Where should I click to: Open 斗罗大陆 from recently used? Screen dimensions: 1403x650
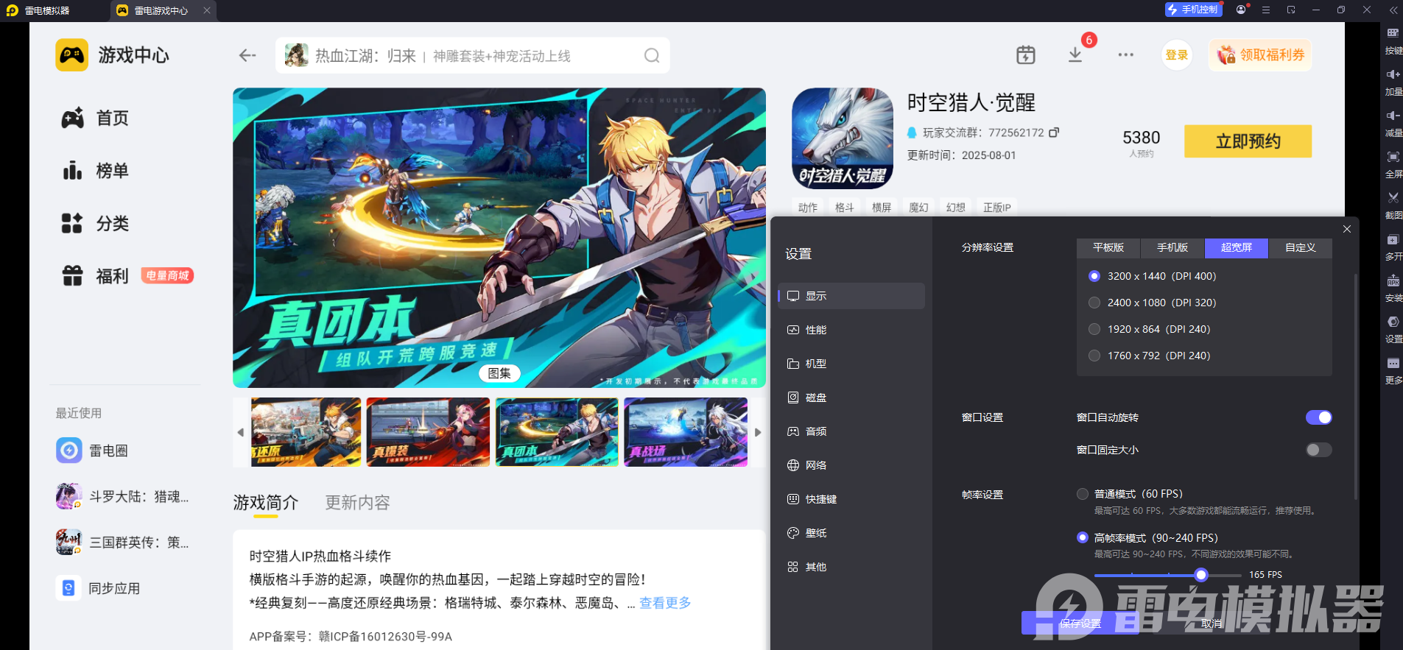(x=122, y=497)
